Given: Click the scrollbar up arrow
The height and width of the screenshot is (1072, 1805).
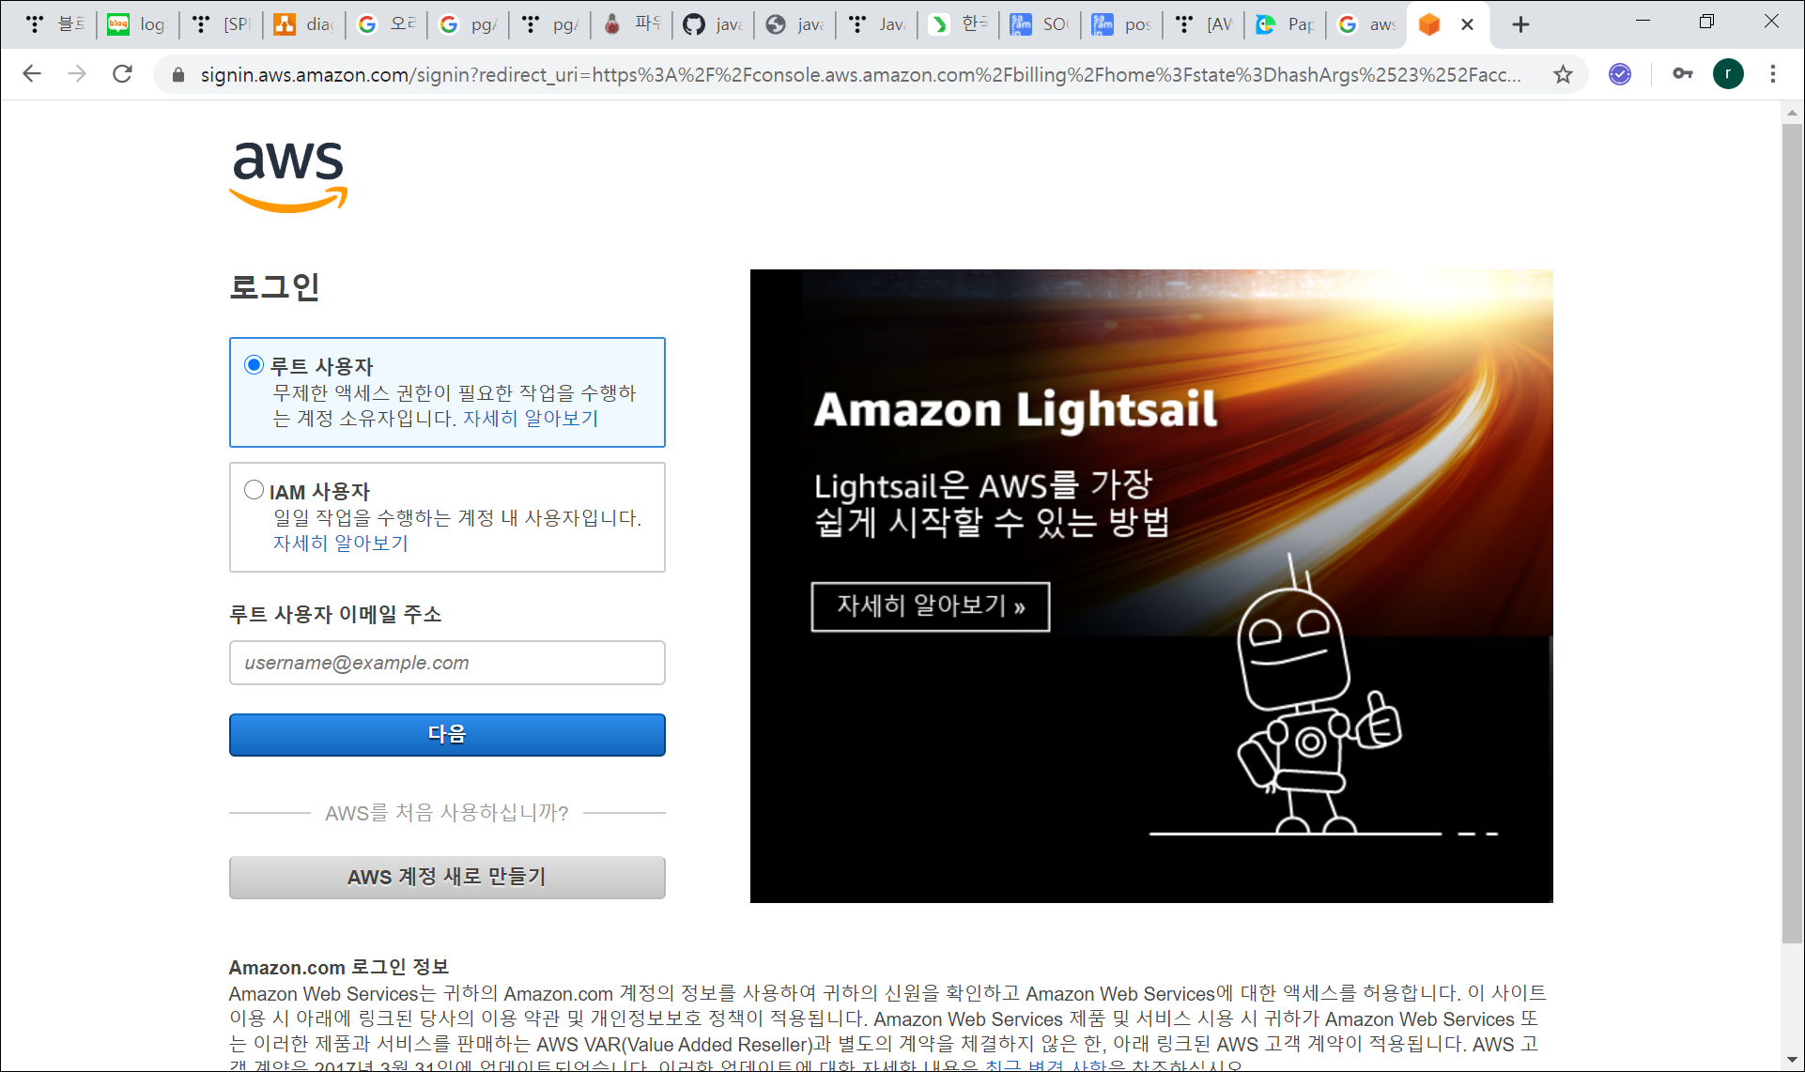Looking at the screenshot, I should (x=1792, y=113).
